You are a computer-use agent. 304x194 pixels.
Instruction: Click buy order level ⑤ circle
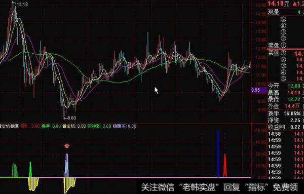point(283,79)
